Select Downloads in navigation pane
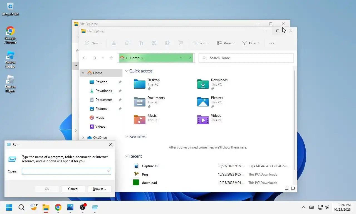This screenshot has height=214, width=356. 103,91
